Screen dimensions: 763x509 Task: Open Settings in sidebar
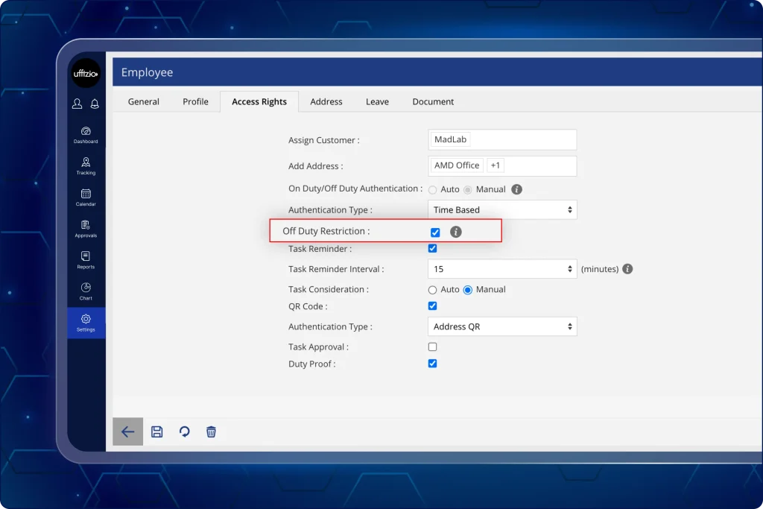[x=86, y=323]
